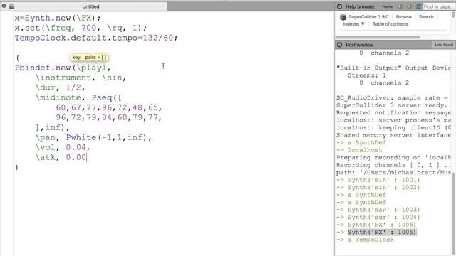The height and width of the screenshot is (256, 456).
Task: Click the \midinote, Pseq([ line
Action: pos(78,97)
